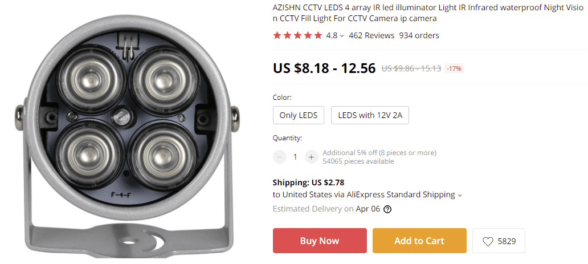Screen dimensions: 588x264
Task: Click the fifth star in the rating
Action: (x=318, y=35)
